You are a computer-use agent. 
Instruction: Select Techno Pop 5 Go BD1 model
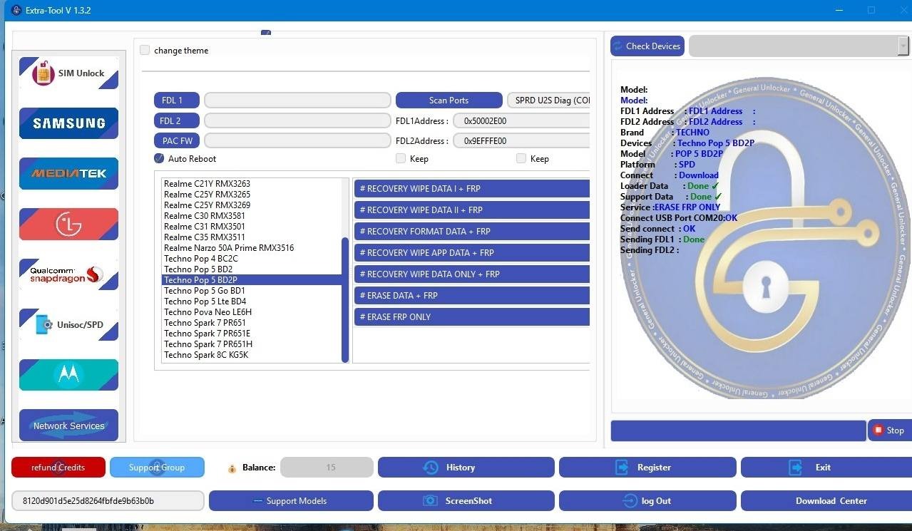point(205,291)
